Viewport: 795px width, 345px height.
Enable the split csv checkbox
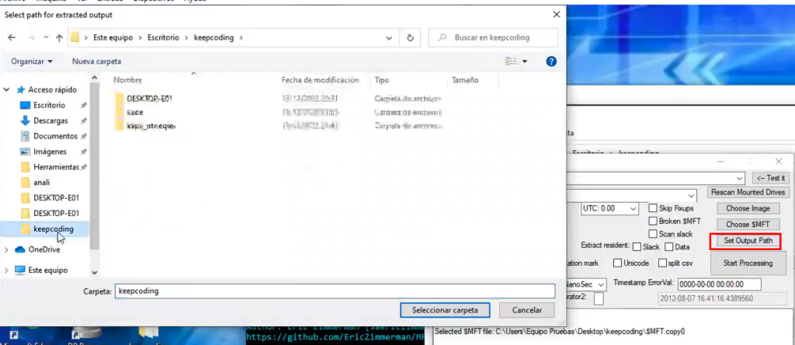click(662, 263)
